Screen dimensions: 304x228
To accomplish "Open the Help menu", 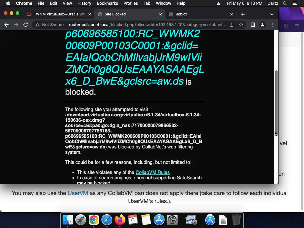I will 181,3.
